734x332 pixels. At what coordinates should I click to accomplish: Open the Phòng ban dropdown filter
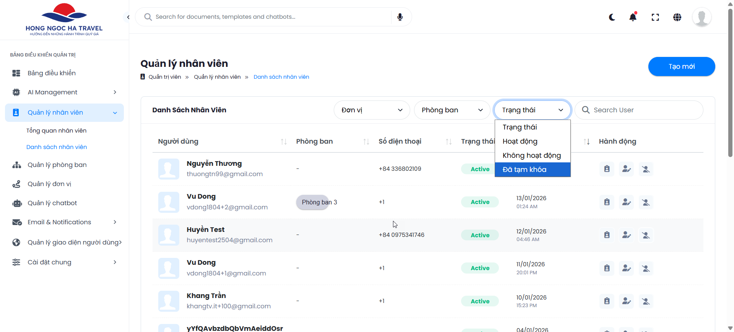point(452,110)
